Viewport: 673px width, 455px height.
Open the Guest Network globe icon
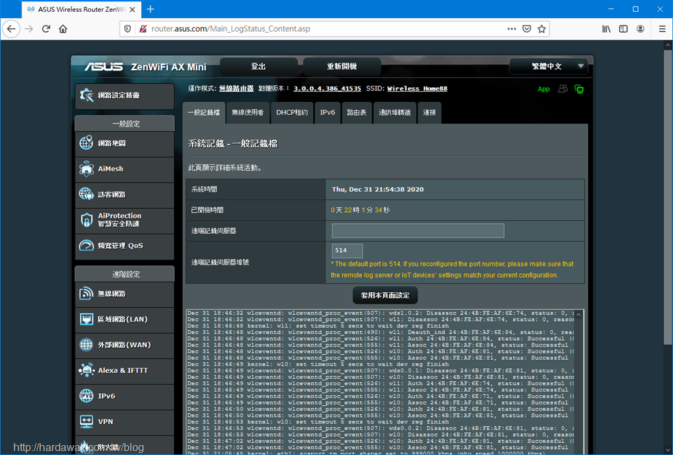click(86, 194)
